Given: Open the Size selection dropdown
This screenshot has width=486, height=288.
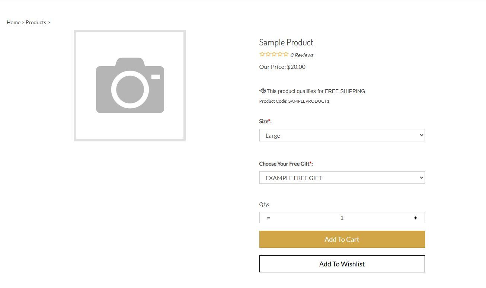Looking at the screenshot, I should pos(342,135).
